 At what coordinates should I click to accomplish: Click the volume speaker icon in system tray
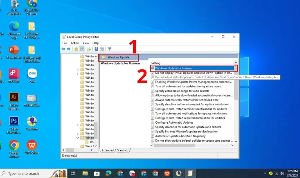pyautogui.click(x=282, y=173)
